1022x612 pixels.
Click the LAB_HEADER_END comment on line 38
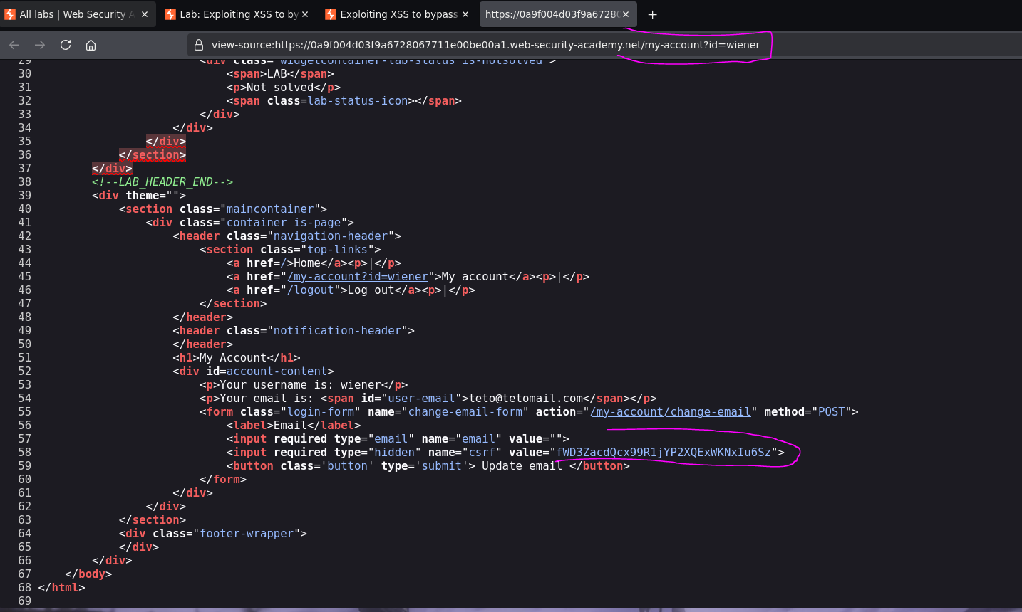point(162,181)
